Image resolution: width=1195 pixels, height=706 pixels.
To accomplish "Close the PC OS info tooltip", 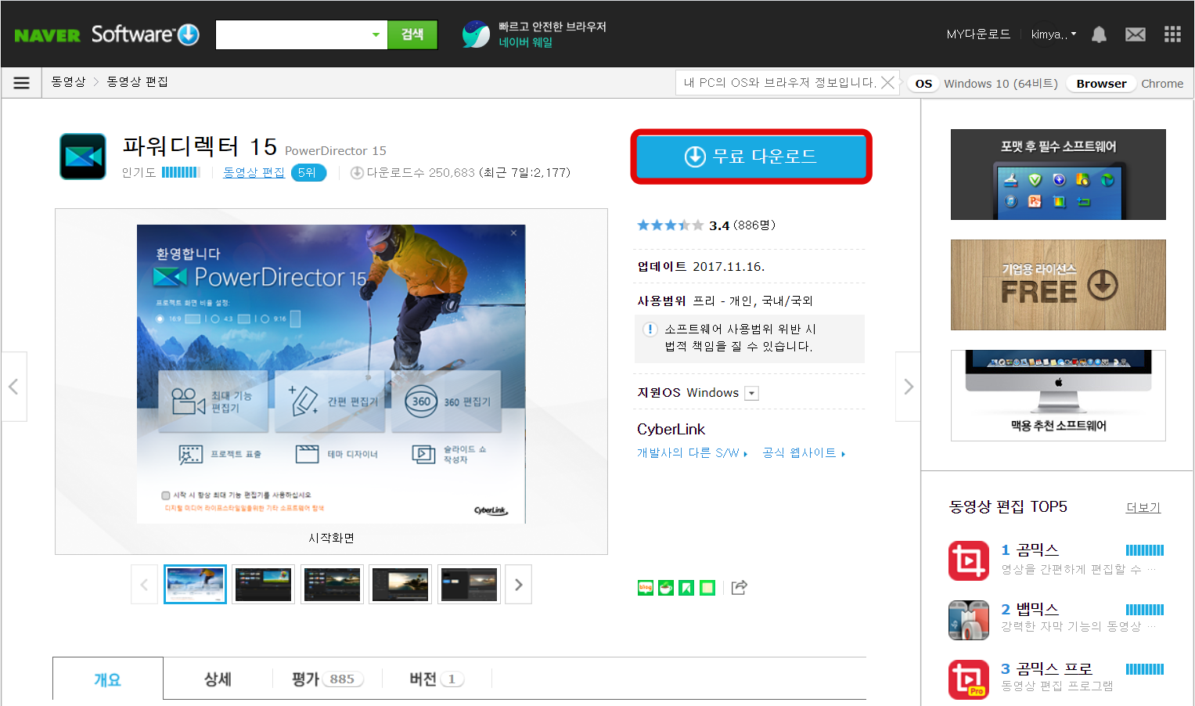I will (x=887, y=82).
